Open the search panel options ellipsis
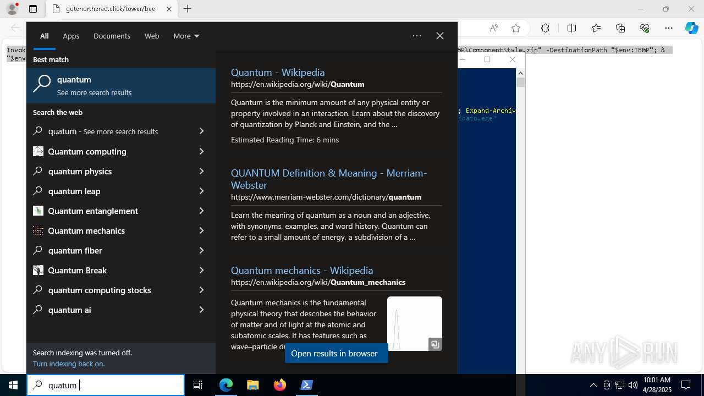704x396 pixels. point(417,36)
